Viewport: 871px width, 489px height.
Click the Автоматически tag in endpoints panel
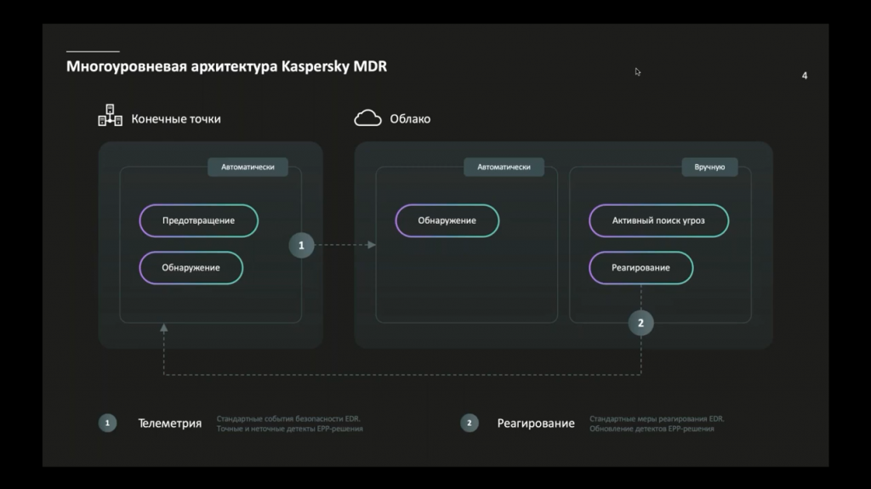tap(248, 167)
